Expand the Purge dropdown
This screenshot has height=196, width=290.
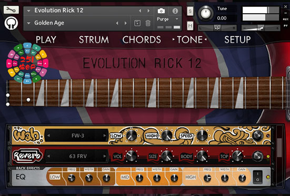[x=177, y=19]
